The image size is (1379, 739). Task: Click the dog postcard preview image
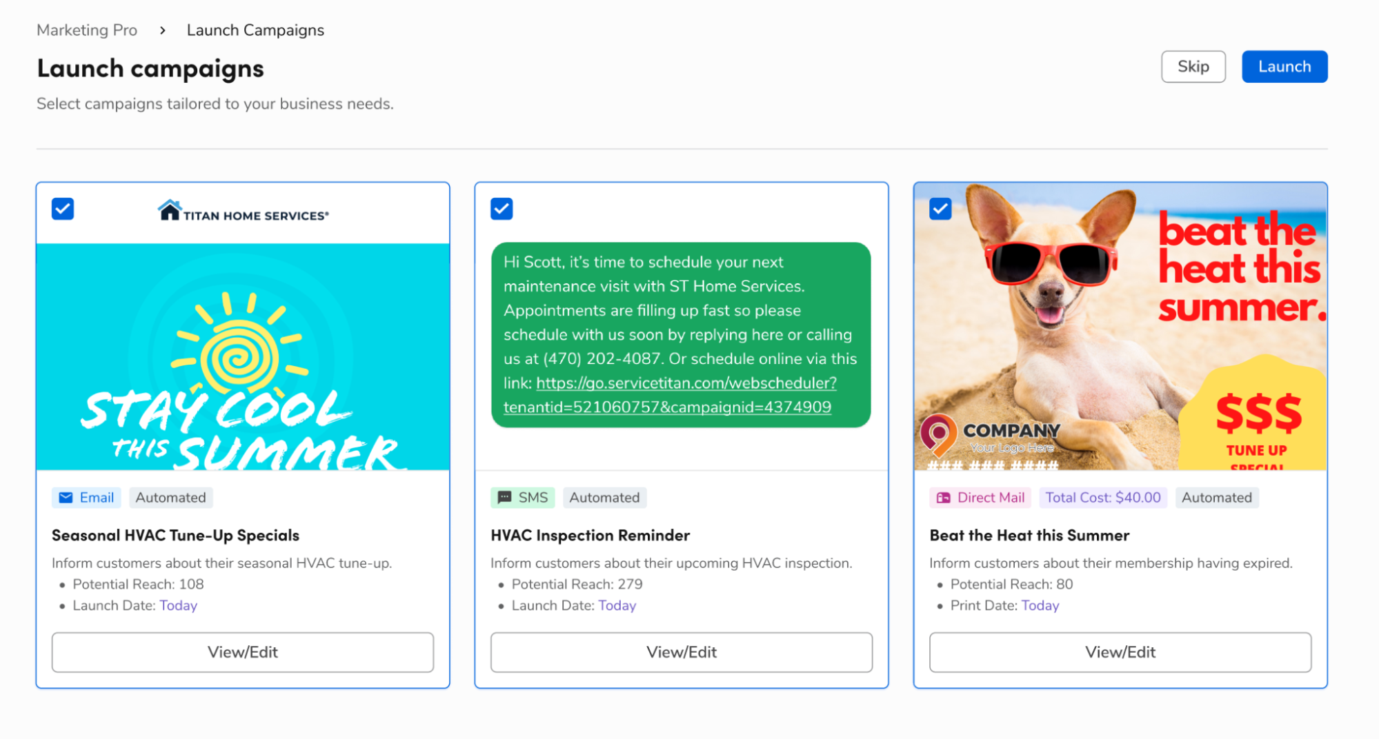pos(1120,327)
